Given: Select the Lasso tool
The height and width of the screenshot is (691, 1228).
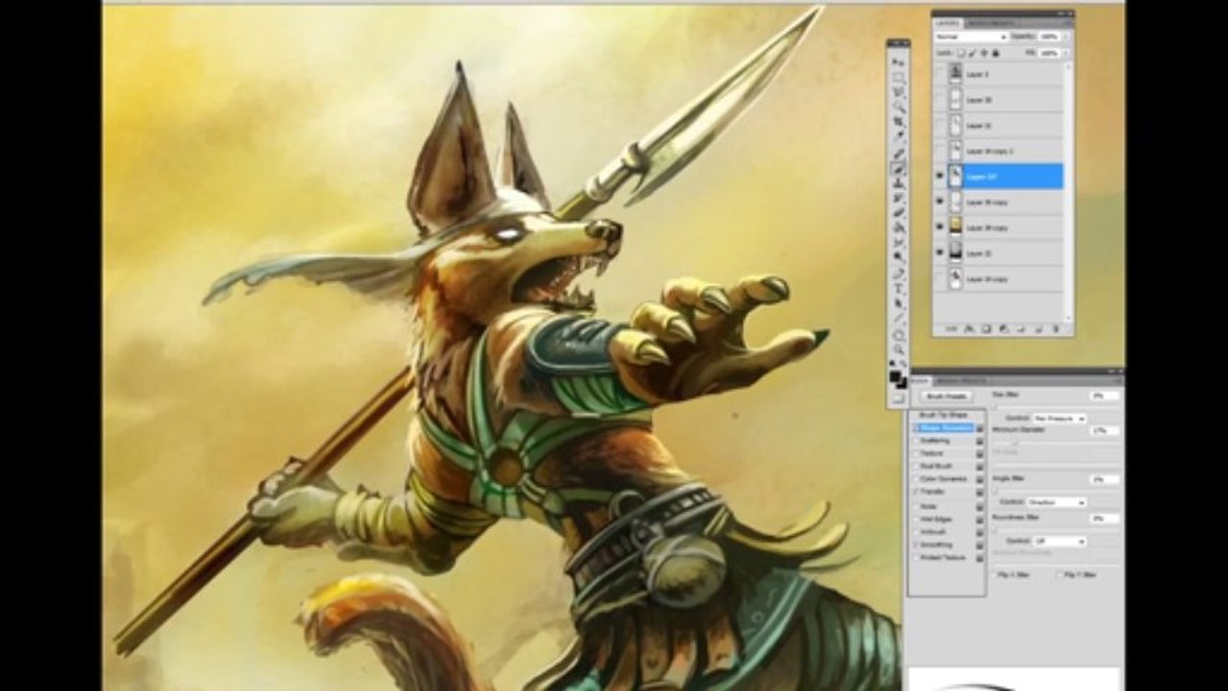Looking at the screenshot, I should [898, 91].
